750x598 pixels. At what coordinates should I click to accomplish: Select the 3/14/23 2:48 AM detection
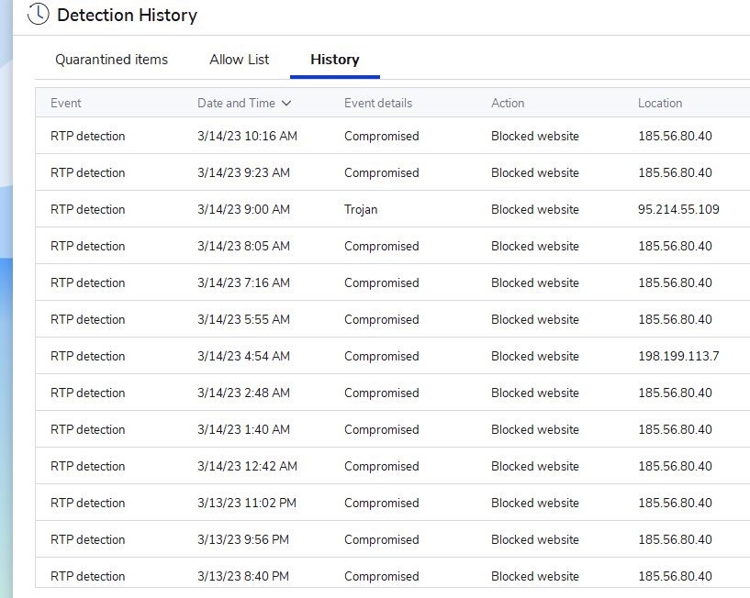[243, 393]
